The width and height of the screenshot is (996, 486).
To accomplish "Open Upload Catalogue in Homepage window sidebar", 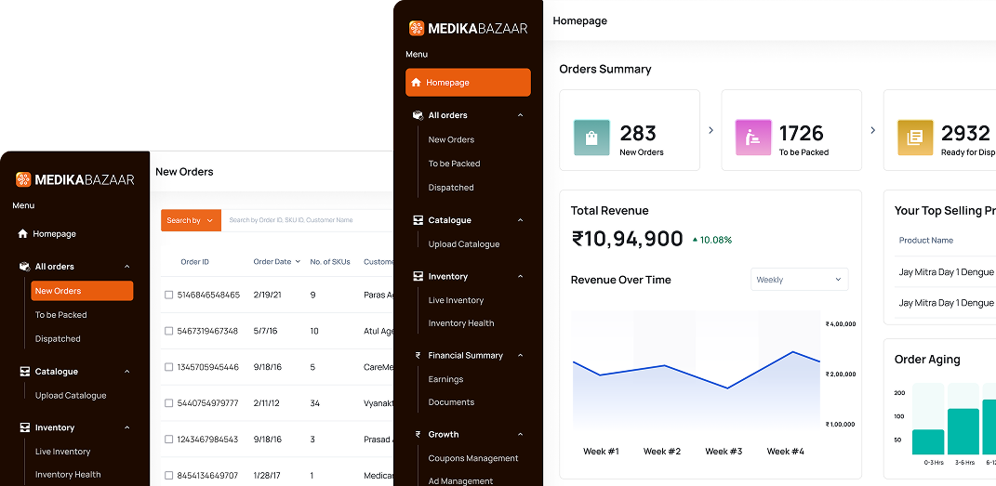I will point(464,244).
